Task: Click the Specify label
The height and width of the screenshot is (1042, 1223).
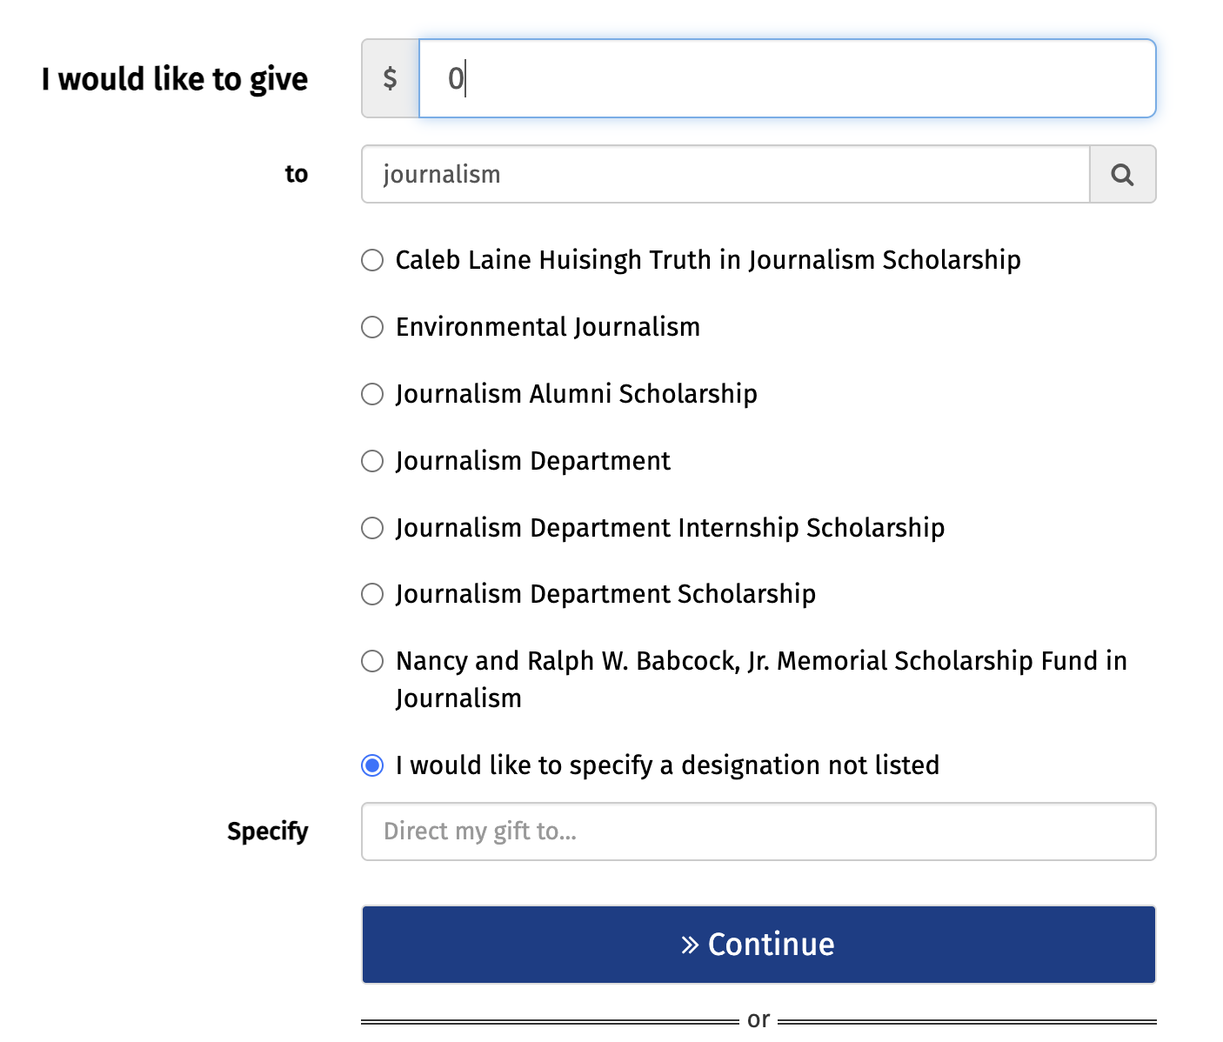Action: tap(267, 832)
